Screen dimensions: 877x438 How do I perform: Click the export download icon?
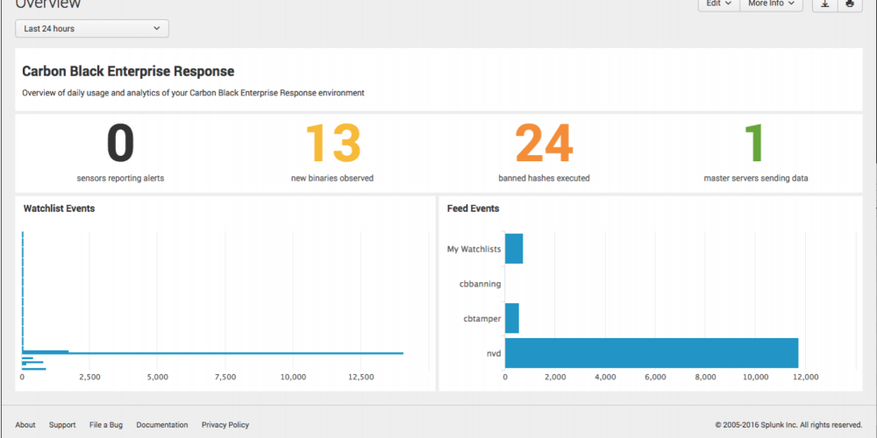(x=824, y=4)
